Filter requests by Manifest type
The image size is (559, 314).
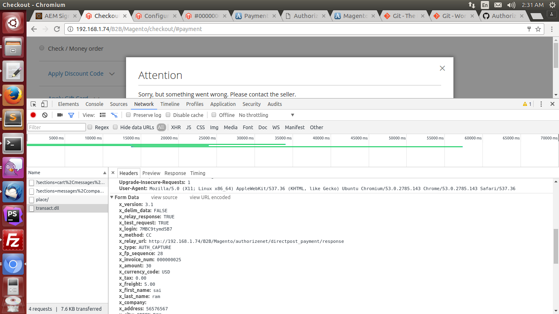pos(295,128)
